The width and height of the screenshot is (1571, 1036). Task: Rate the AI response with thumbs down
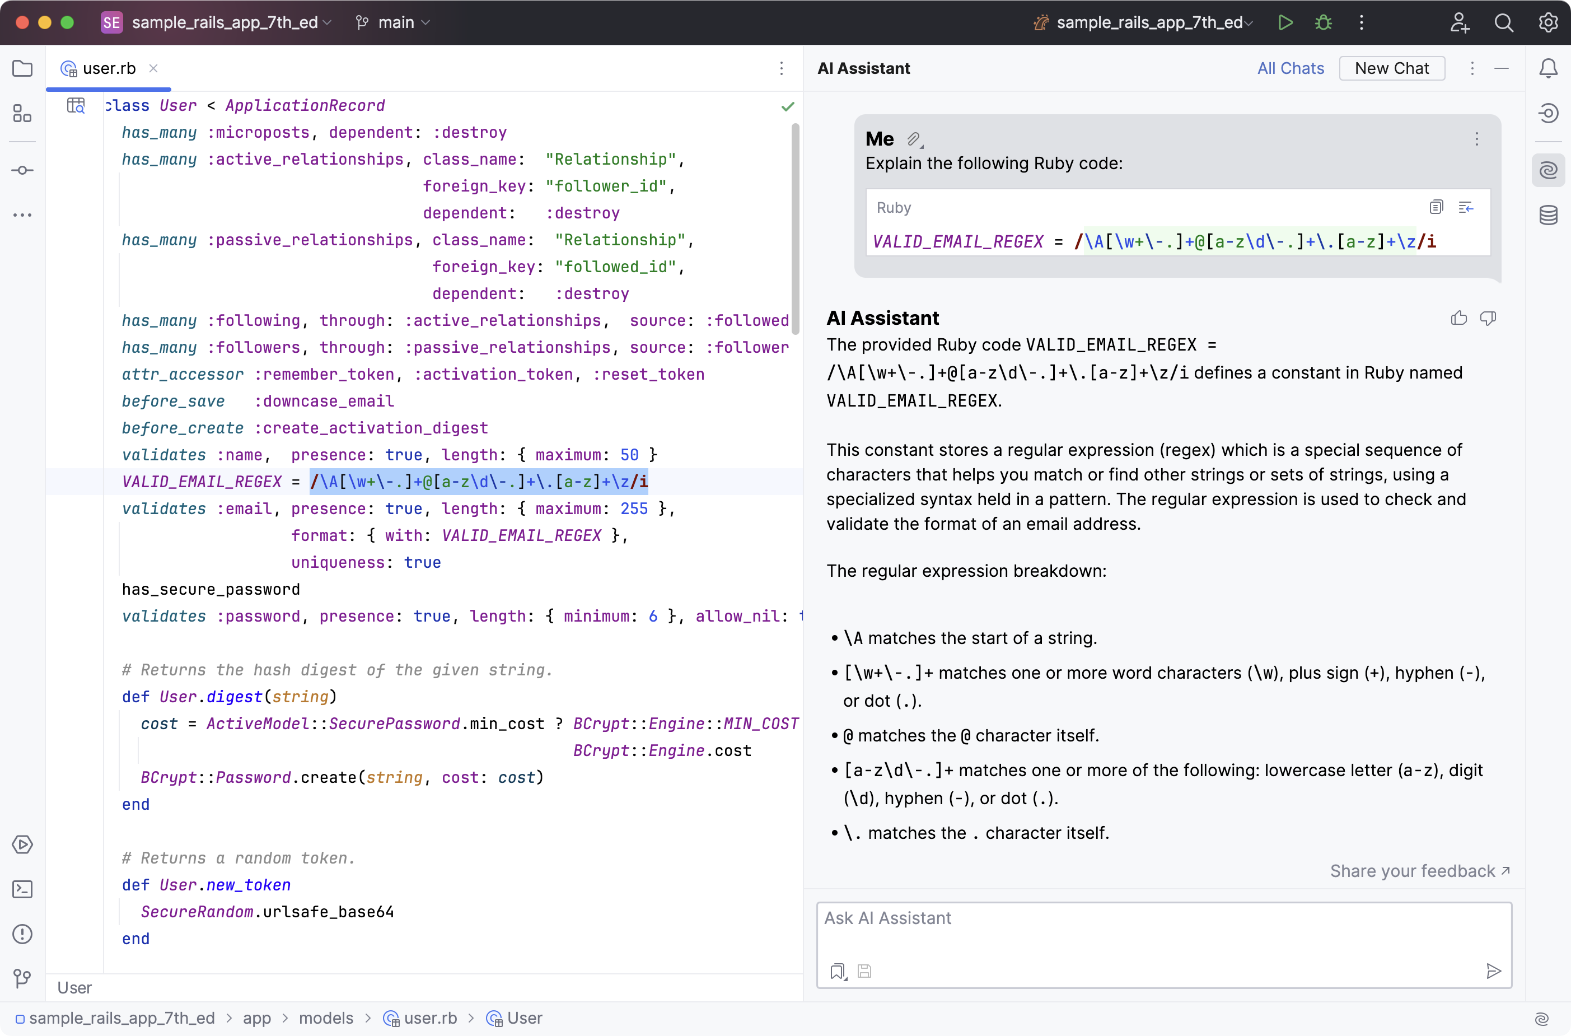[x=1488, y=318]
